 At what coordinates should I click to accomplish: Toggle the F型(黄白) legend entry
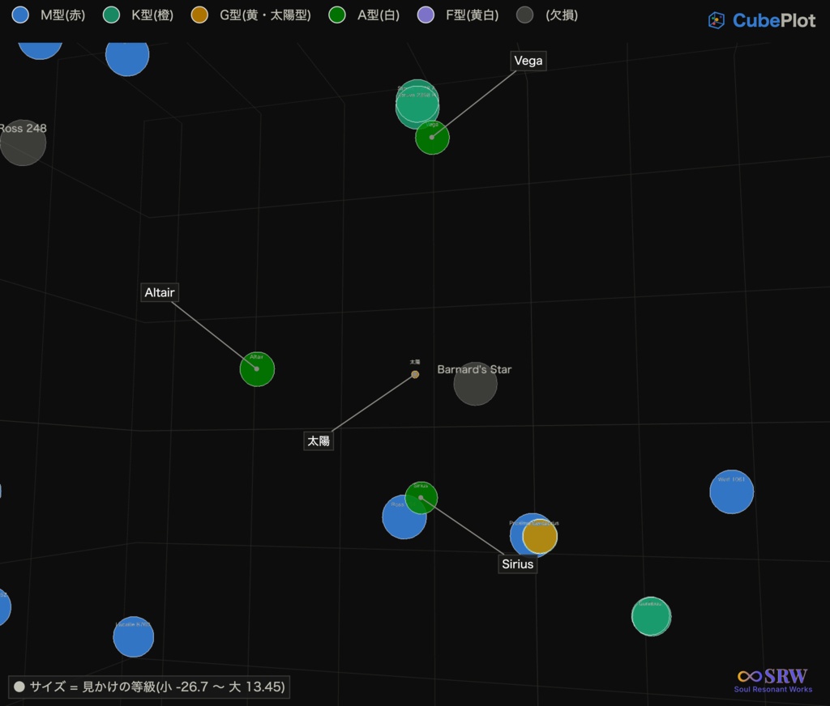(x=459, y=15)
